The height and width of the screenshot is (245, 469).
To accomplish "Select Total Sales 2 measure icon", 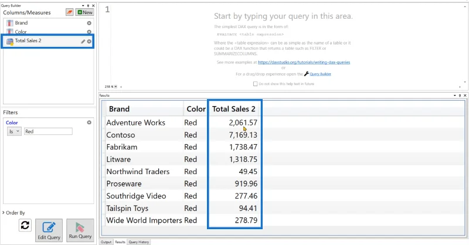I will coord(10,41).
